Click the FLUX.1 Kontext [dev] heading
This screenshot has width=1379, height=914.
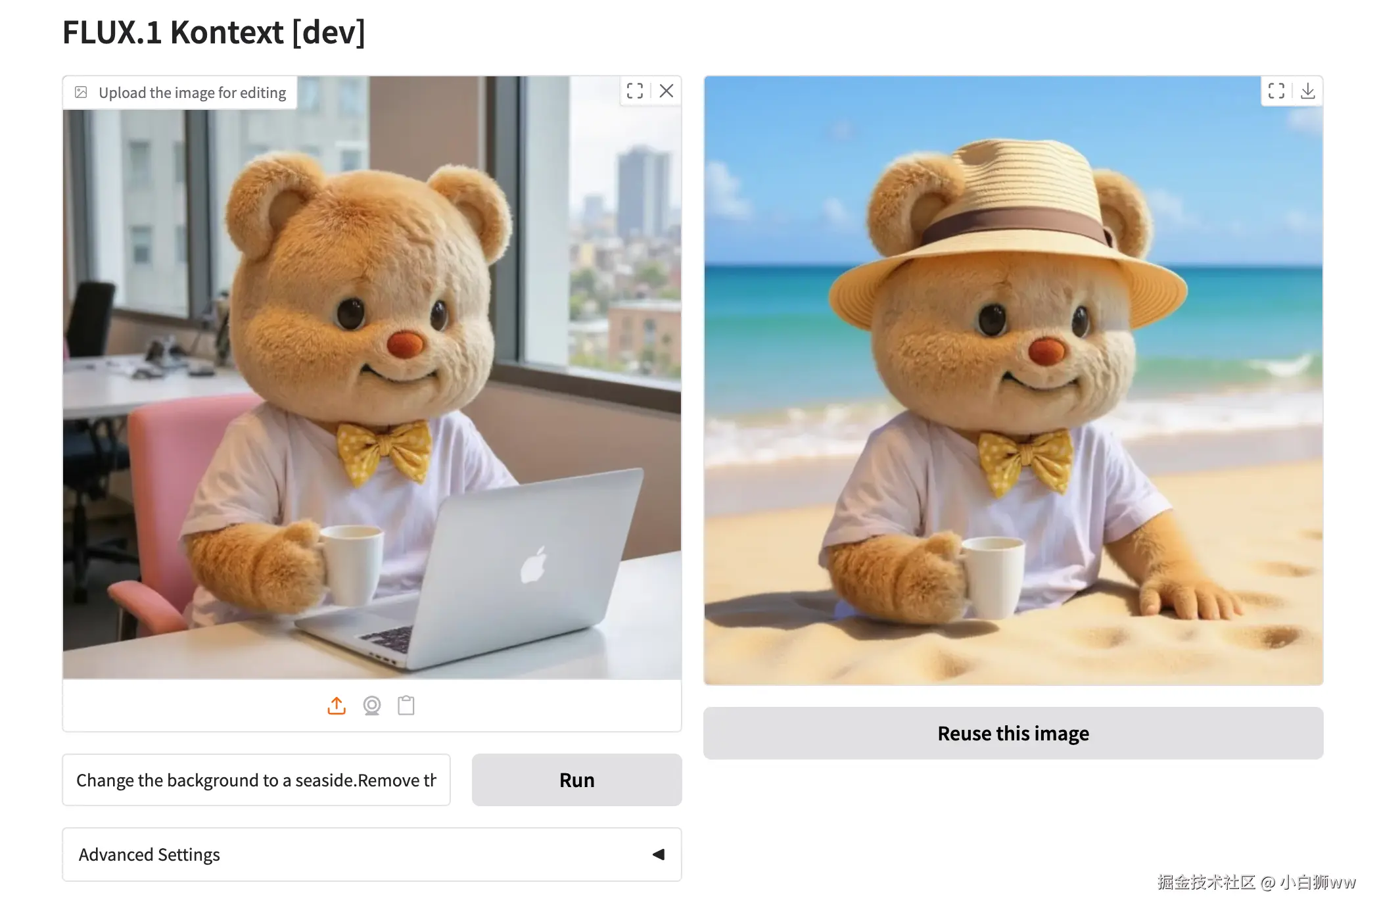coord(214,32)
